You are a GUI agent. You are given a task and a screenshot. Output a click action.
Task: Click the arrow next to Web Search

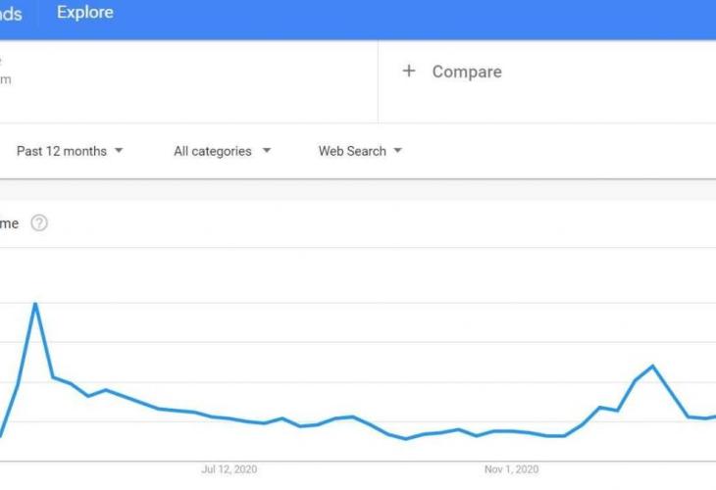[x=397, y=151]
